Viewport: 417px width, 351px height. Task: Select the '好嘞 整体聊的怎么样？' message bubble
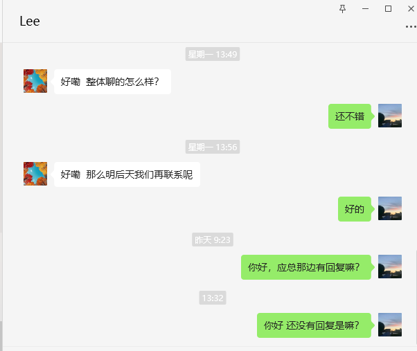(112, 82)
